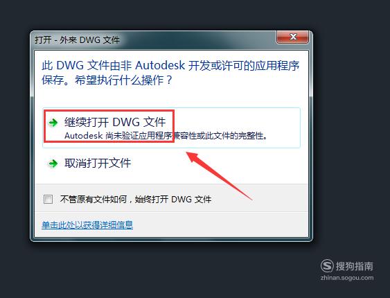The width and height of the screenshot is (390, 298).
Task: Click the Autodesk 尚未验证 description line
Action: [x=166, y=136]
